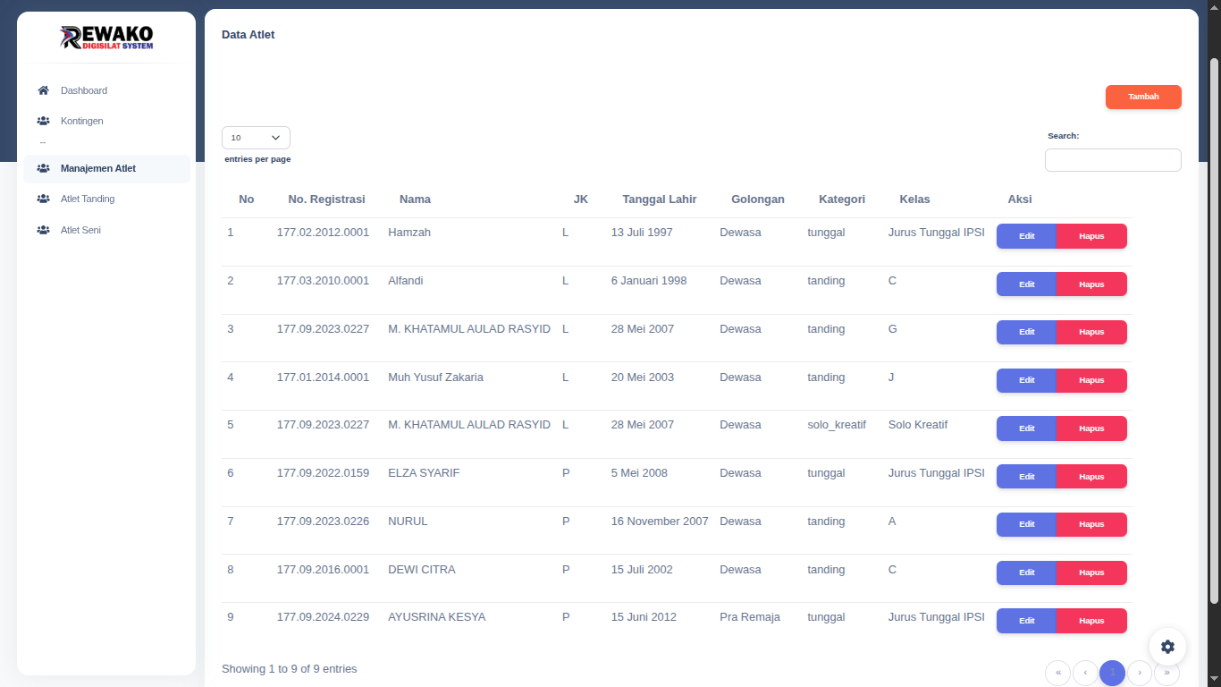Click the Search input field

1113,160
